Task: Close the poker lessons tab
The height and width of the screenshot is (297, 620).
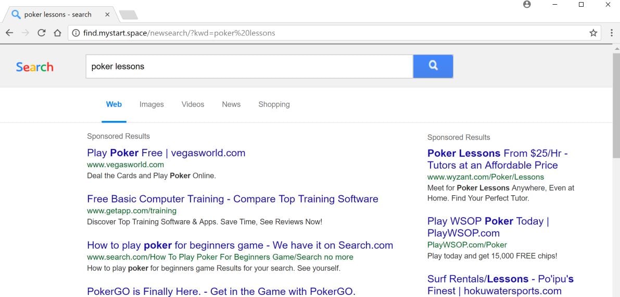Action: pyautogui.click(x=107, y=15)
